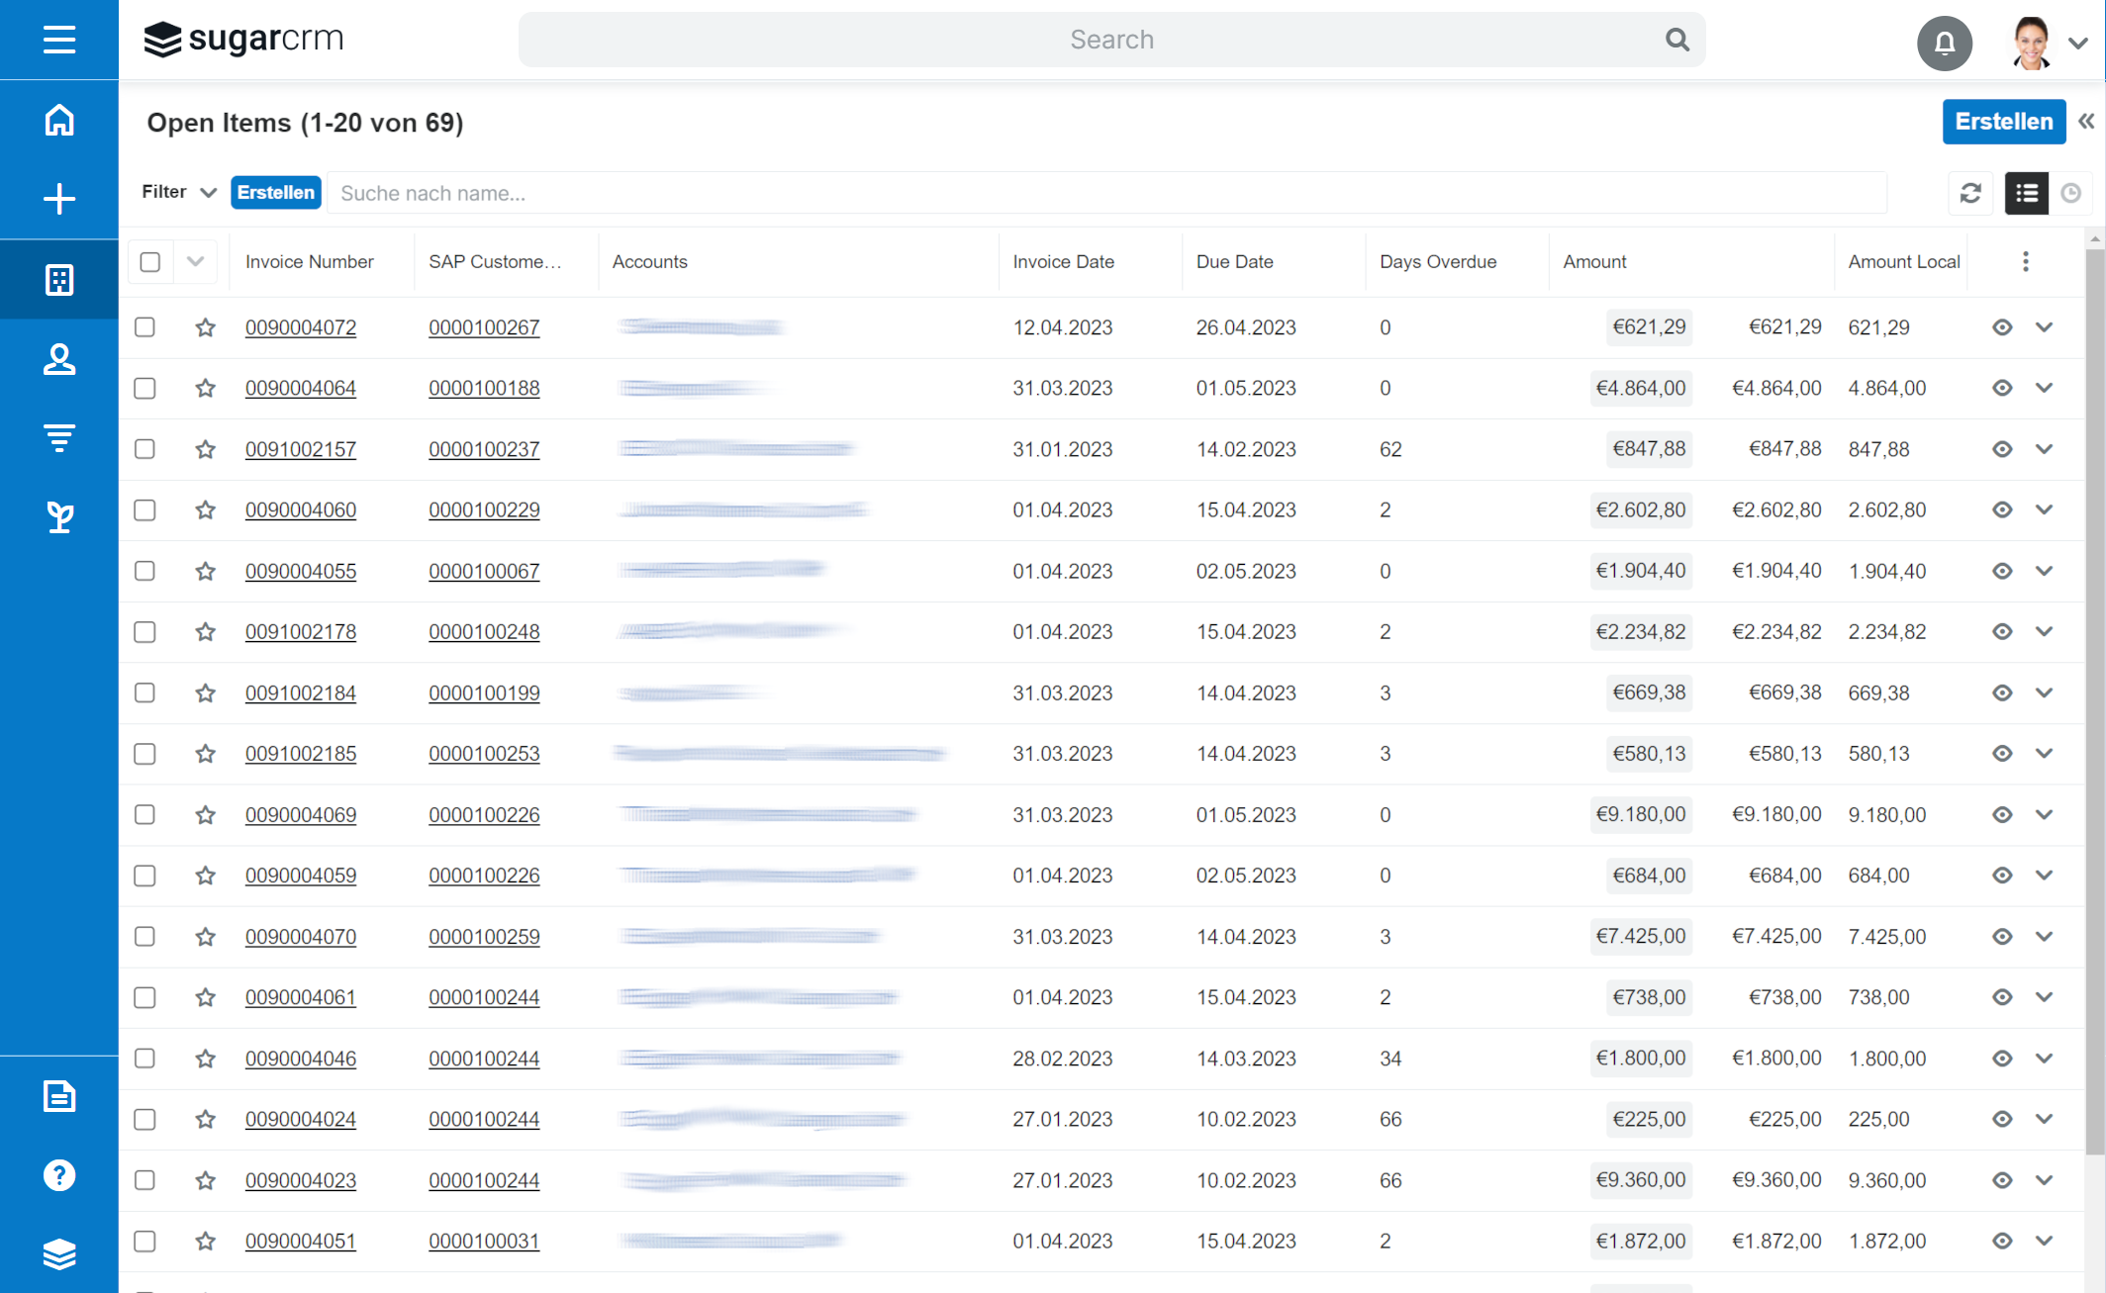The height and width of the screenshot is (1293, 2106).
Task: Click the search magnifier icon
Action: tap(1677, 40)
